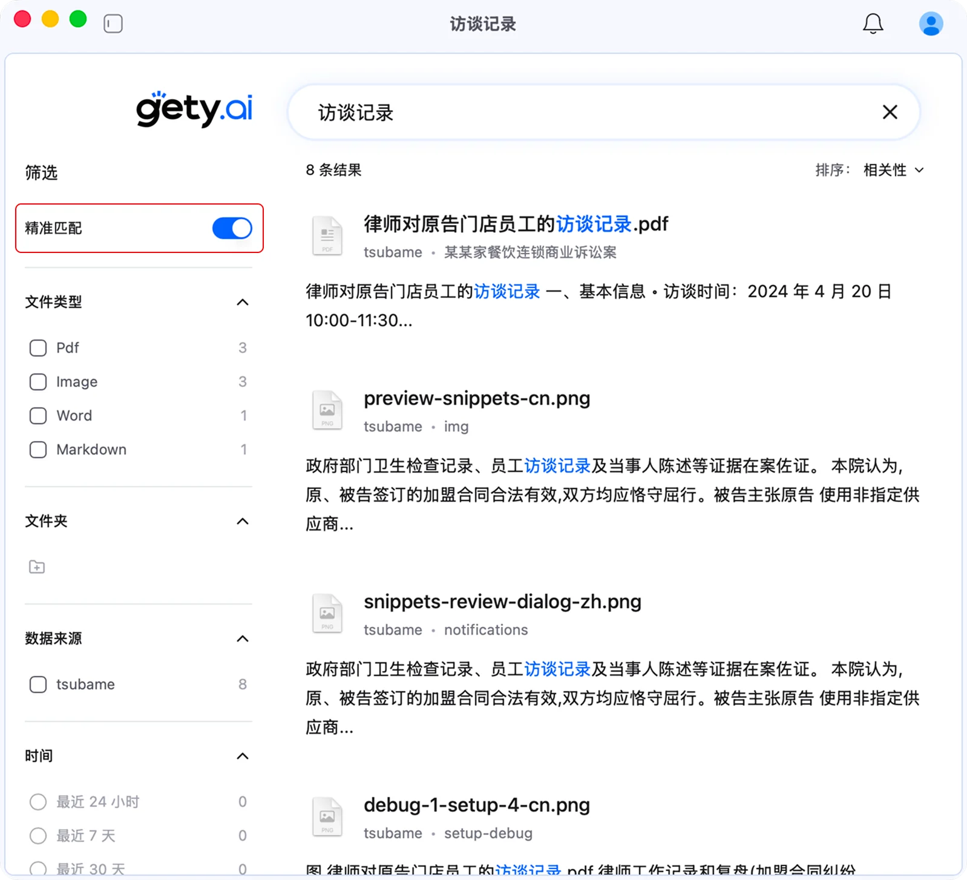Viewport: 967px width, 880px height.
Task: Click the window title 访谈记录
Action: (x=483, y=24)
